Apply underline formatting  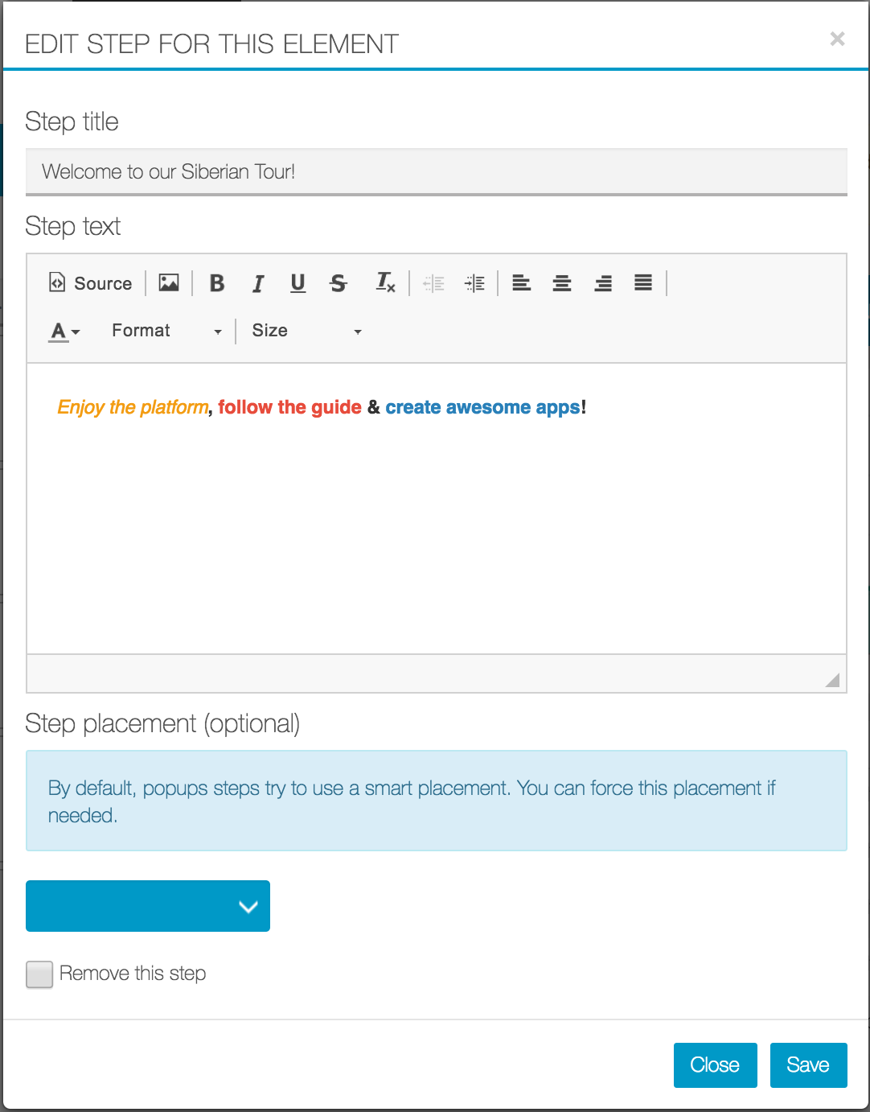point(298,283)
